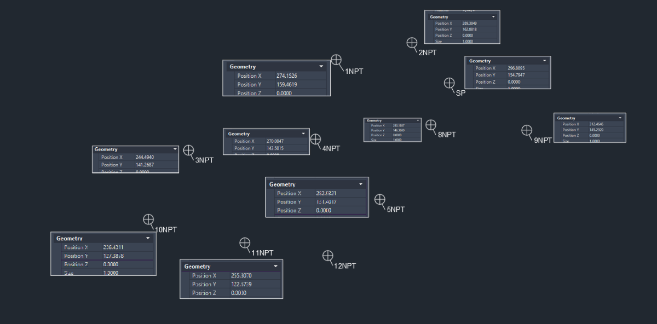Pick the 12NPT point marker
This screenshot has height=324, width=657.
(x=327, y=256)
